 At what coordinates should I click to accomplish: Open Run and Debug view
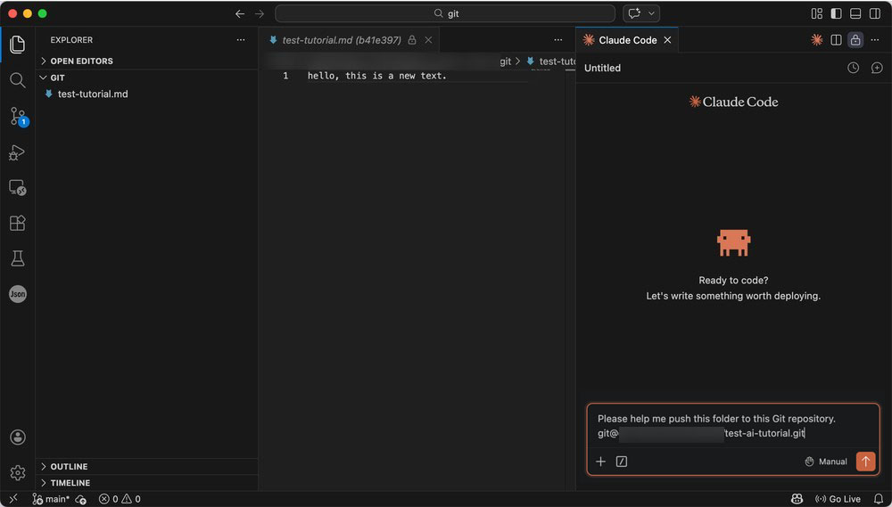pos(17,152)
